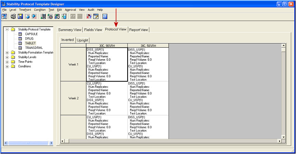Open the Condition menu
This screenshot has width=296, height=154.
[x=40, y=10]
